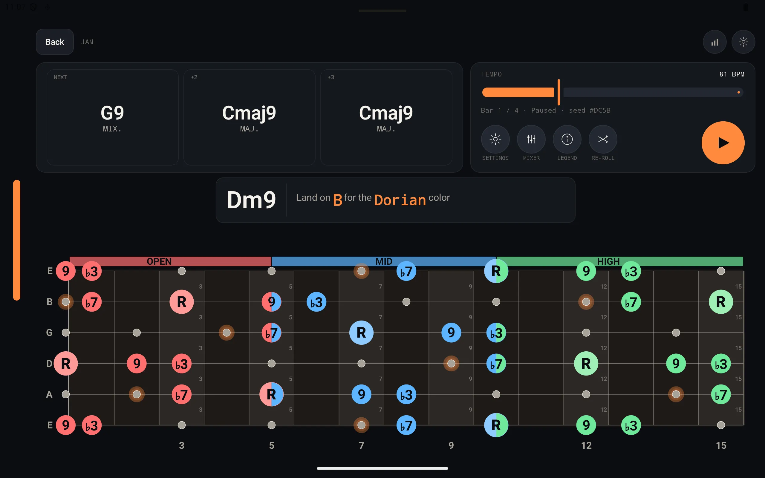This screenshot has height=478, width=765.
Task: Tap green b3 on D string fret 15
Action: point(721,364)
